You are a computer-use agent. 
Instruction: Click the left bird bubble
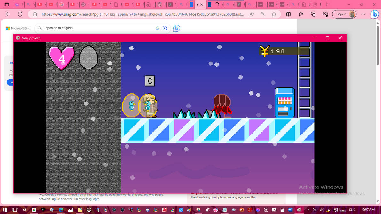(131, 105)
